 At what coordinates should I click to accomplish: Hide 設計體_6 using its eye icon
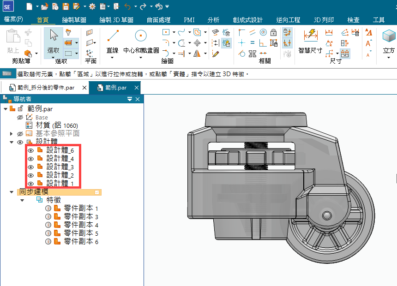pyautogui.click(x=31, y=150)
